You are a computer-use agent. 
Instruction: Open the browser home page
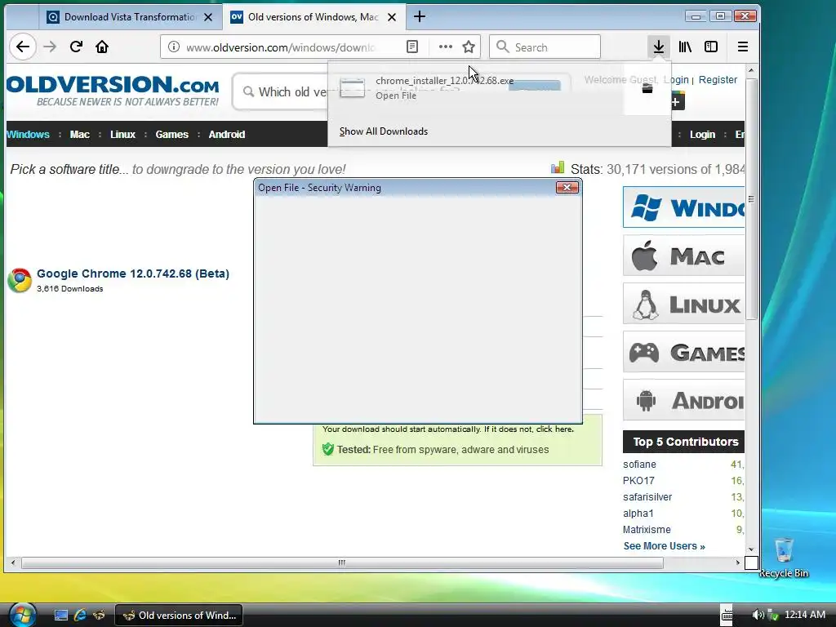[x=102, y=47]
